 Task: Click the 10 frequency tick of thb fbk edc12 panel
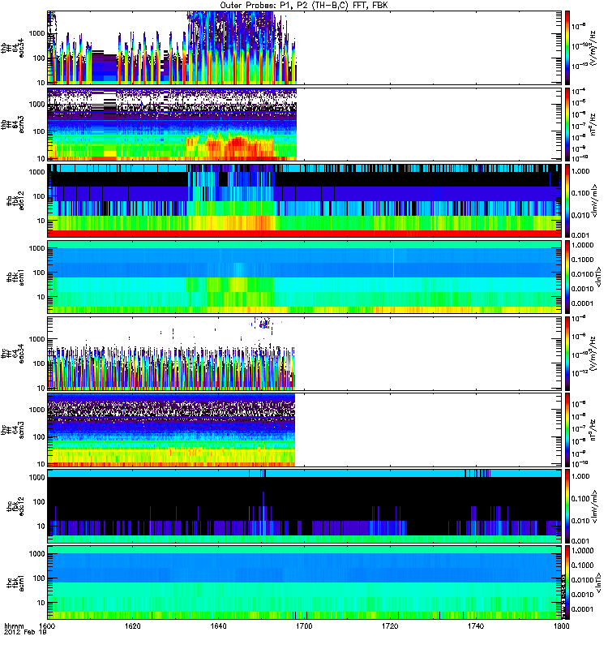pyautogui.click(x=41, y=221)
